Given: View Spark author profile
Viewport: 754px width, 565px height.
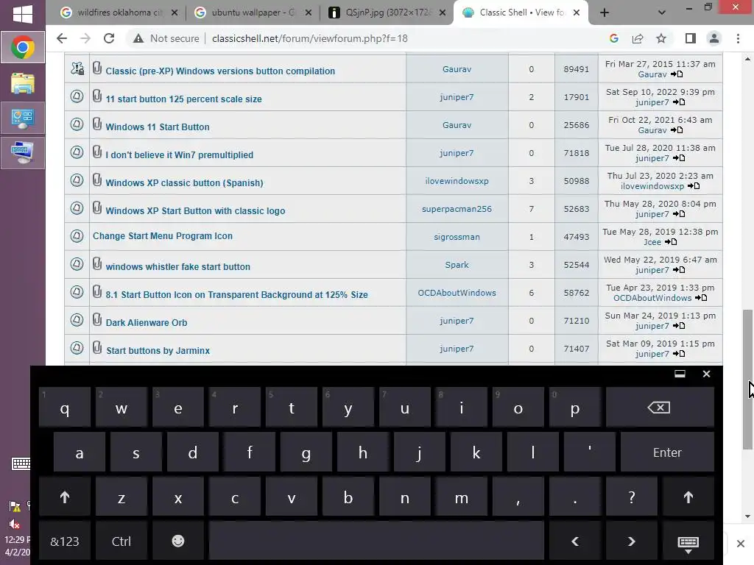Looking at the screenshot, I should pyautogui.click(x=457, y=264).
